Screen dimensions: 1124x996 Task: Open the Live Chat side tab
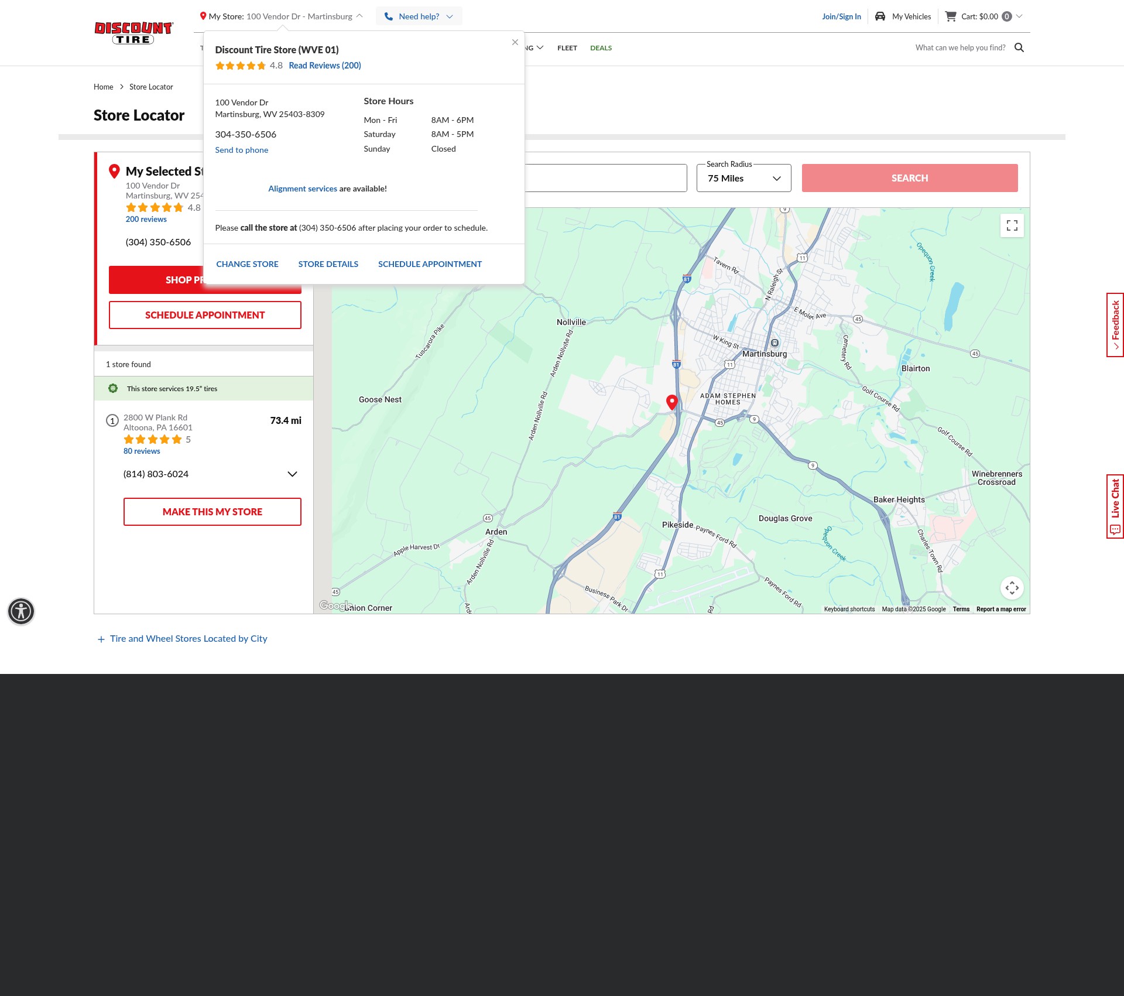pyautogui.click(x=1115, y=506)
